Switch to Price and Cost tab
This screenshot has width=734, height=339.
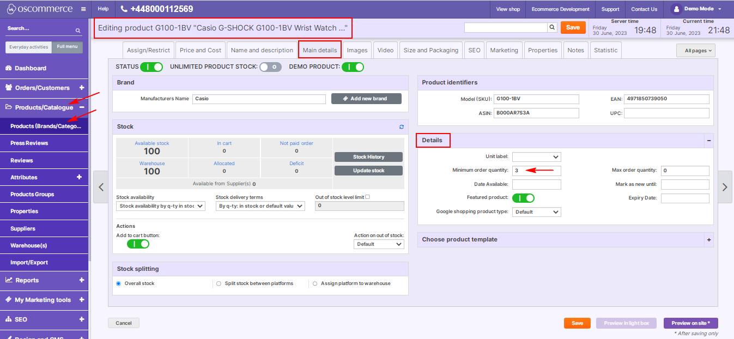[x=201, y=50]
